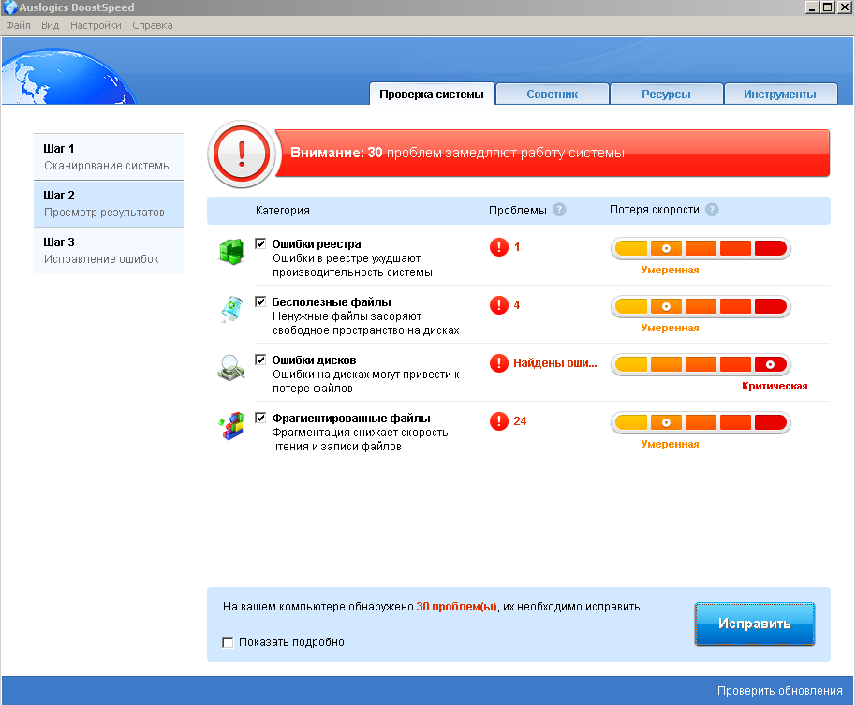
Task: Click the large red warning exclamation icon
Action: tap(242, 154)
